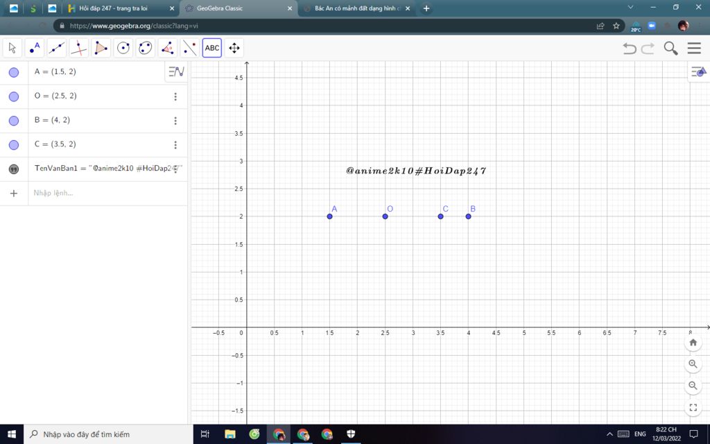This screenshot has height=444, width=710.
Task: Click the Nhập lệnh input field
Action: coord(107,193)
